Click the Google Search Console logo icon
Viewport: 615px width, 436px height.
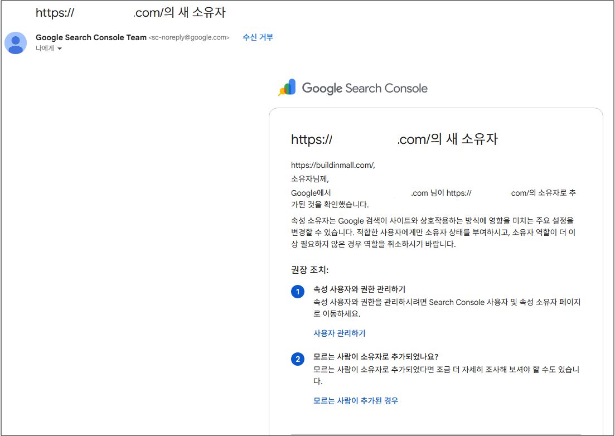(x=287, y=88)
